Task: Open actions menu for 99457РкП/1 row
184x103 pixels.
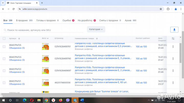Action: coord(173,83)
